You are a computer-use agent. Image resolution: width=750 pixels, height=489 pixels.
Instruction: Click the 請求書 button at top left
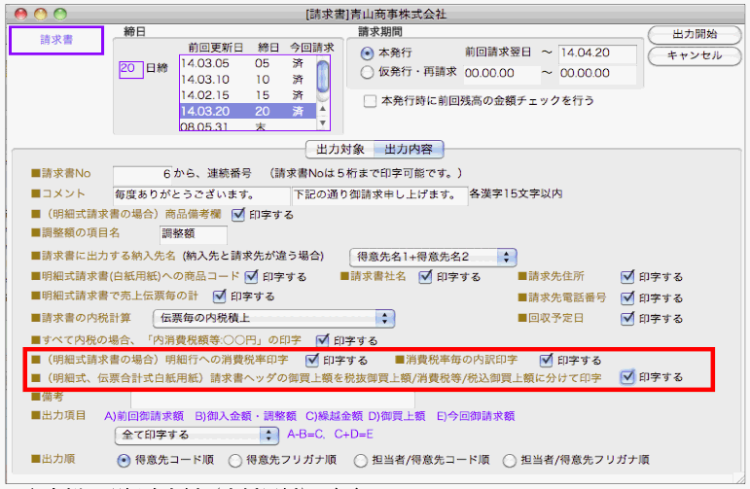pos(56,40)
